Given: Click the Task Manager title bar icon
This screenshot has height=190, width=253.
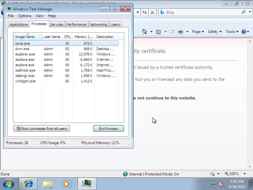Looking at the screenshot, I should [9, 9].
